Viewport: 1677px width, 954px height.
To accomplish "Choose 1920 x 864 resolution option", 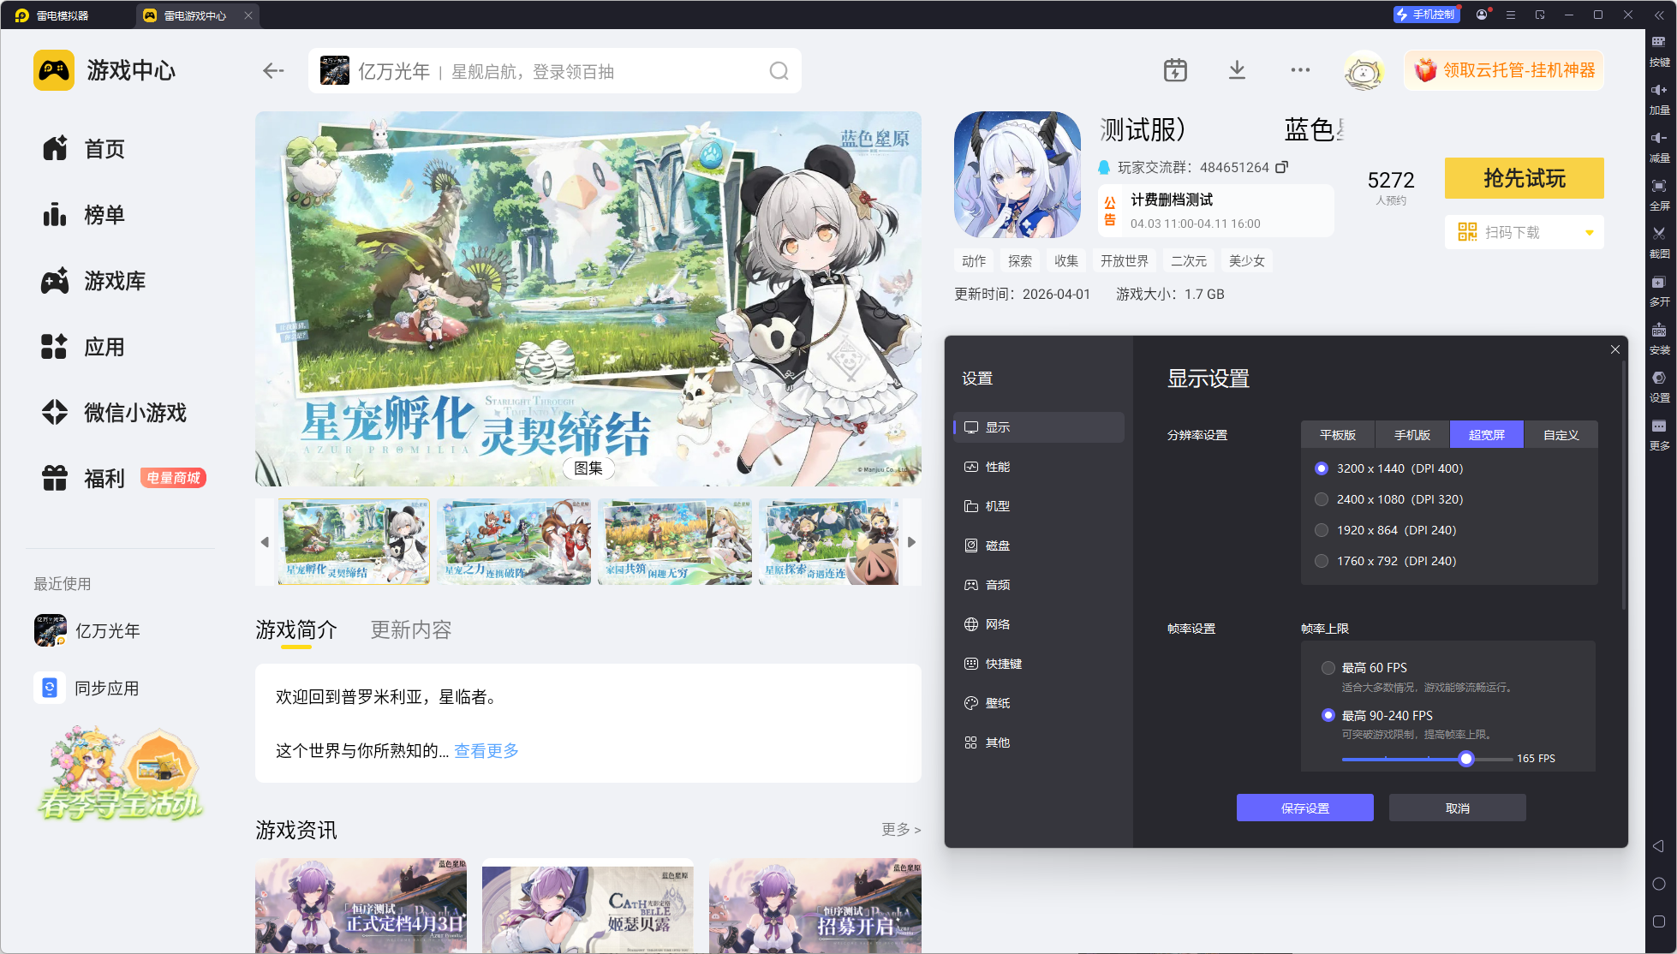I will point(1322,530).
